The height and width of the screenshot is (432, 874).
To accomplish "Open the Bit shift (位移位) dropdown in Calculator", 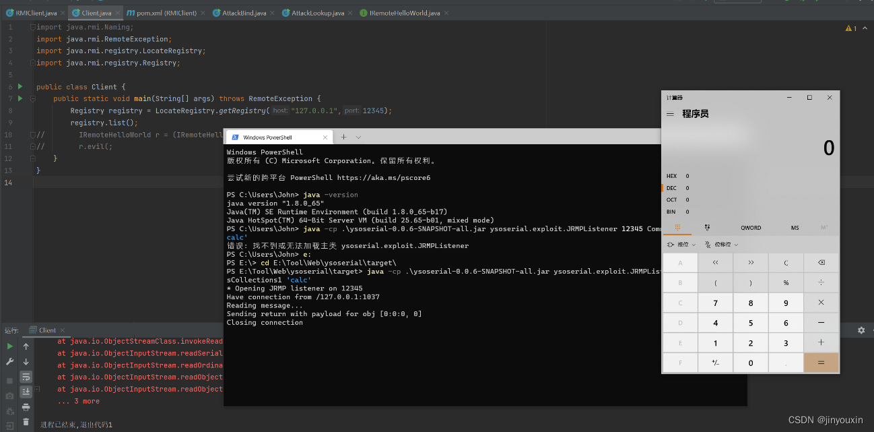I will [x=721, y=244].
